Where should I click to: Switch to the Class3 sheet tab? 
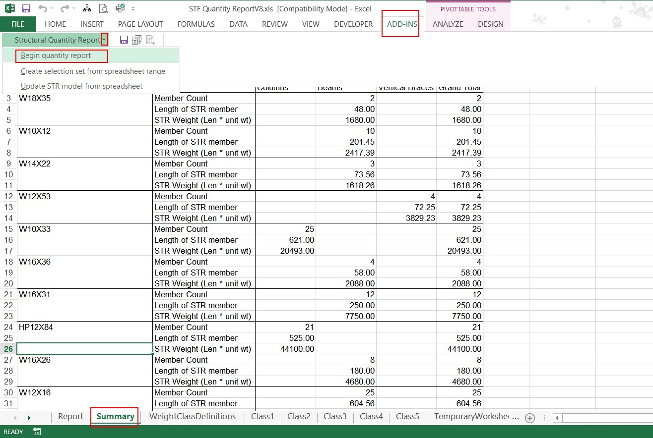[335, 417]
